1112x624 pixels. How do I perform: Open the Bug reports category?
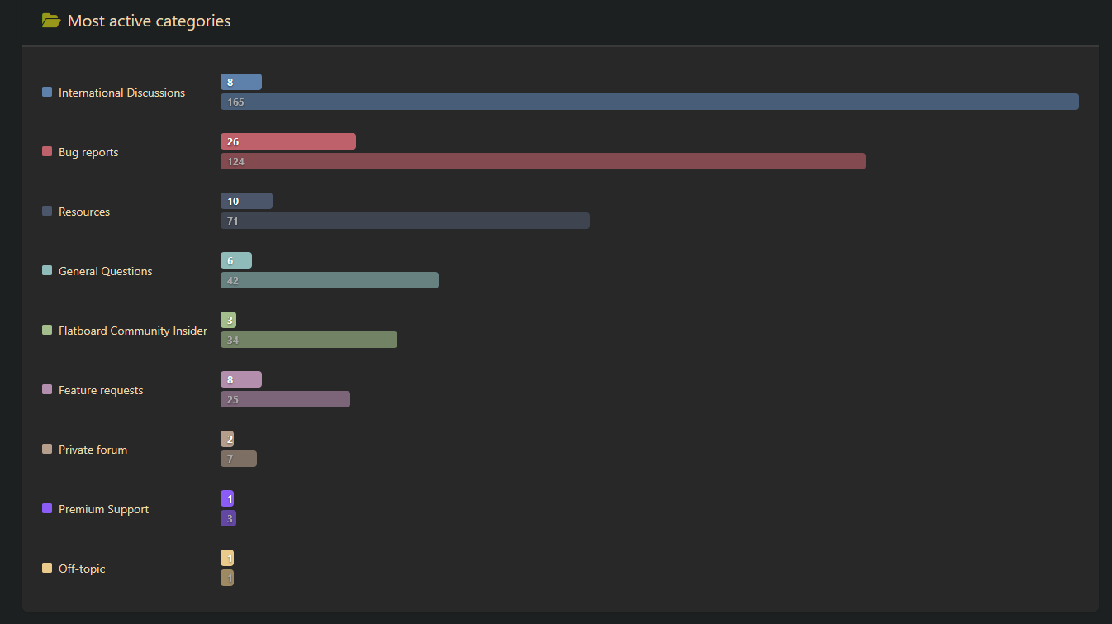pos(88,152)
